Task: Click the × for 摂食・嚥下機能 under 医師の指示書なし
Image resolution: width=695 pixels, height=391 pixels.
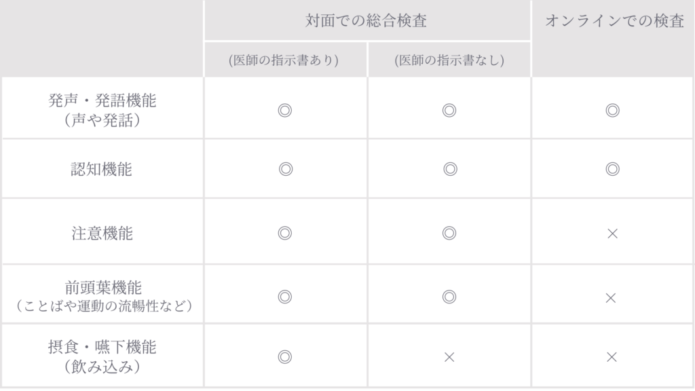Action: [x=449, y=357]
